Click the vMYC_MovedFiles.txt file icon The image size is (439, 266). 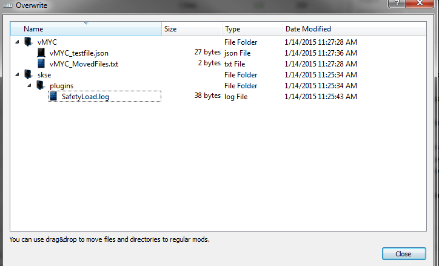click(x=41, y=63)
